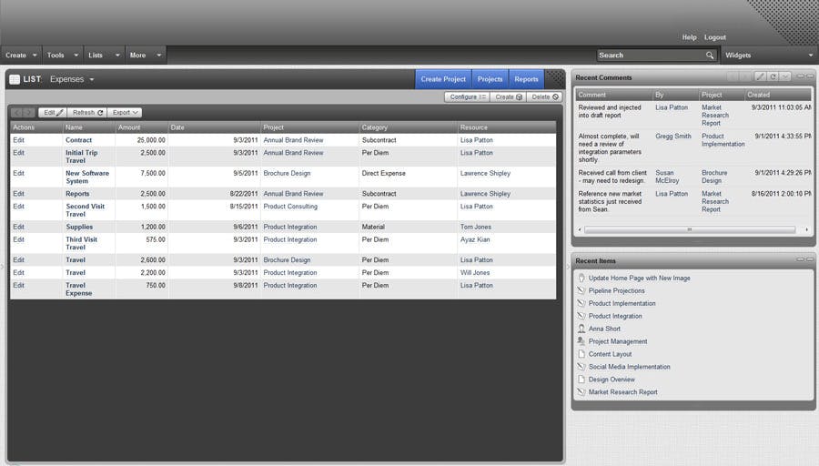This screenshot has width=819, height=466.
Task: Open Design Overview in Recent Items
Action: pos(612,380)
